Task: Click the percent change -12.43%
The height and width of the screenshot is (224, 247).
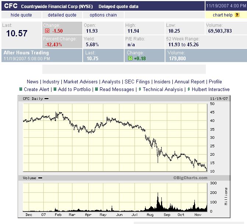Action: [x=54, y=44]
